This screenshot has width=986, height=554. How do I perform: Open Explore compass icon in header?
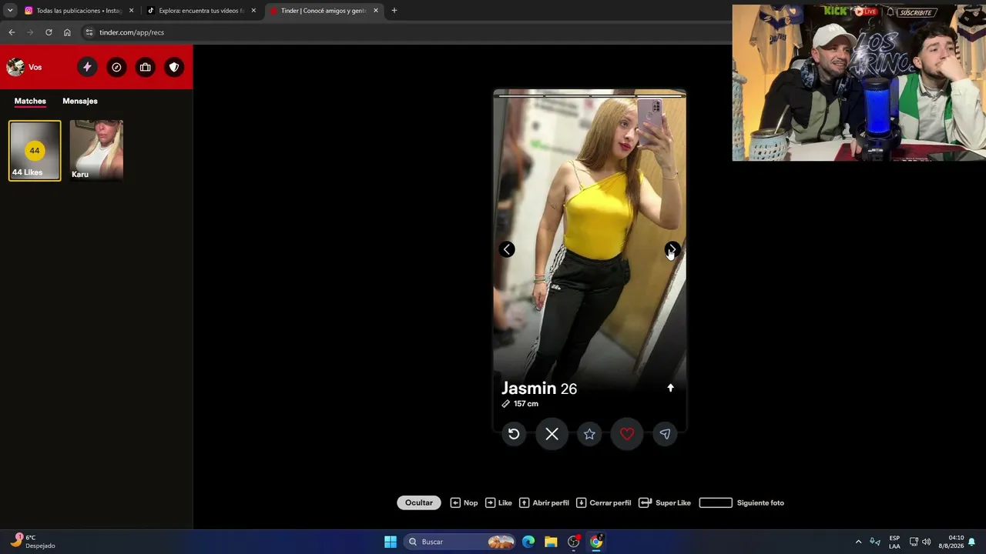tap(116, 67)
